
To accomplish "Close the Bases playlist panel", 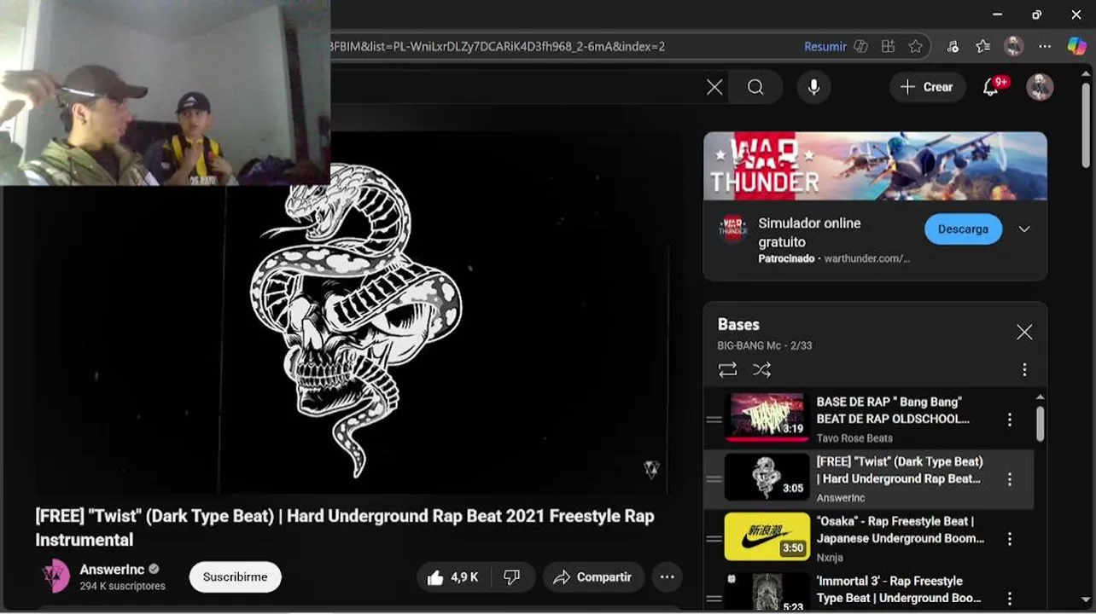I will pyautogui.click(x=1024, y=333).
